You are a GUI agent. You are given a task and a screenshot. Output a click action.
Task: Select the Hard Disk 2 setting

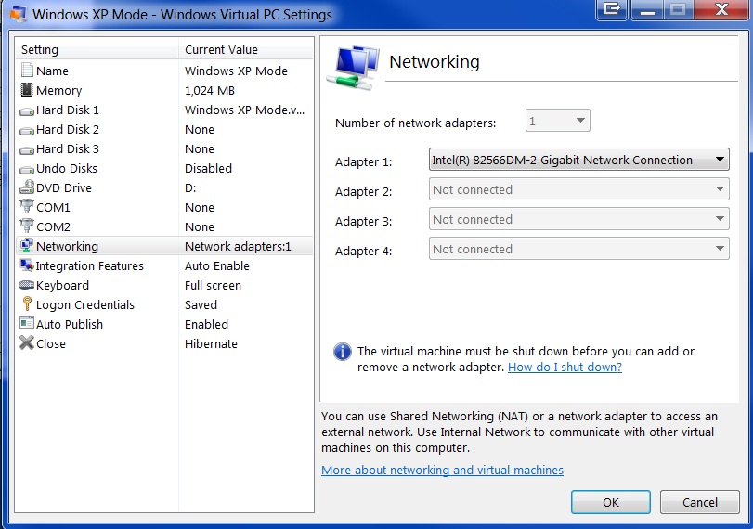pyautogui.click(x=164, y=130)
